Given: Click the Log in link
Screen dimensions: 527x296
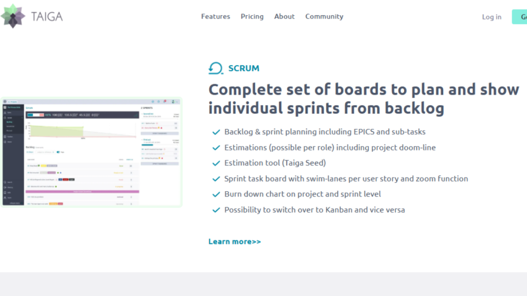Looking at the screenshot, I should 491,16.
